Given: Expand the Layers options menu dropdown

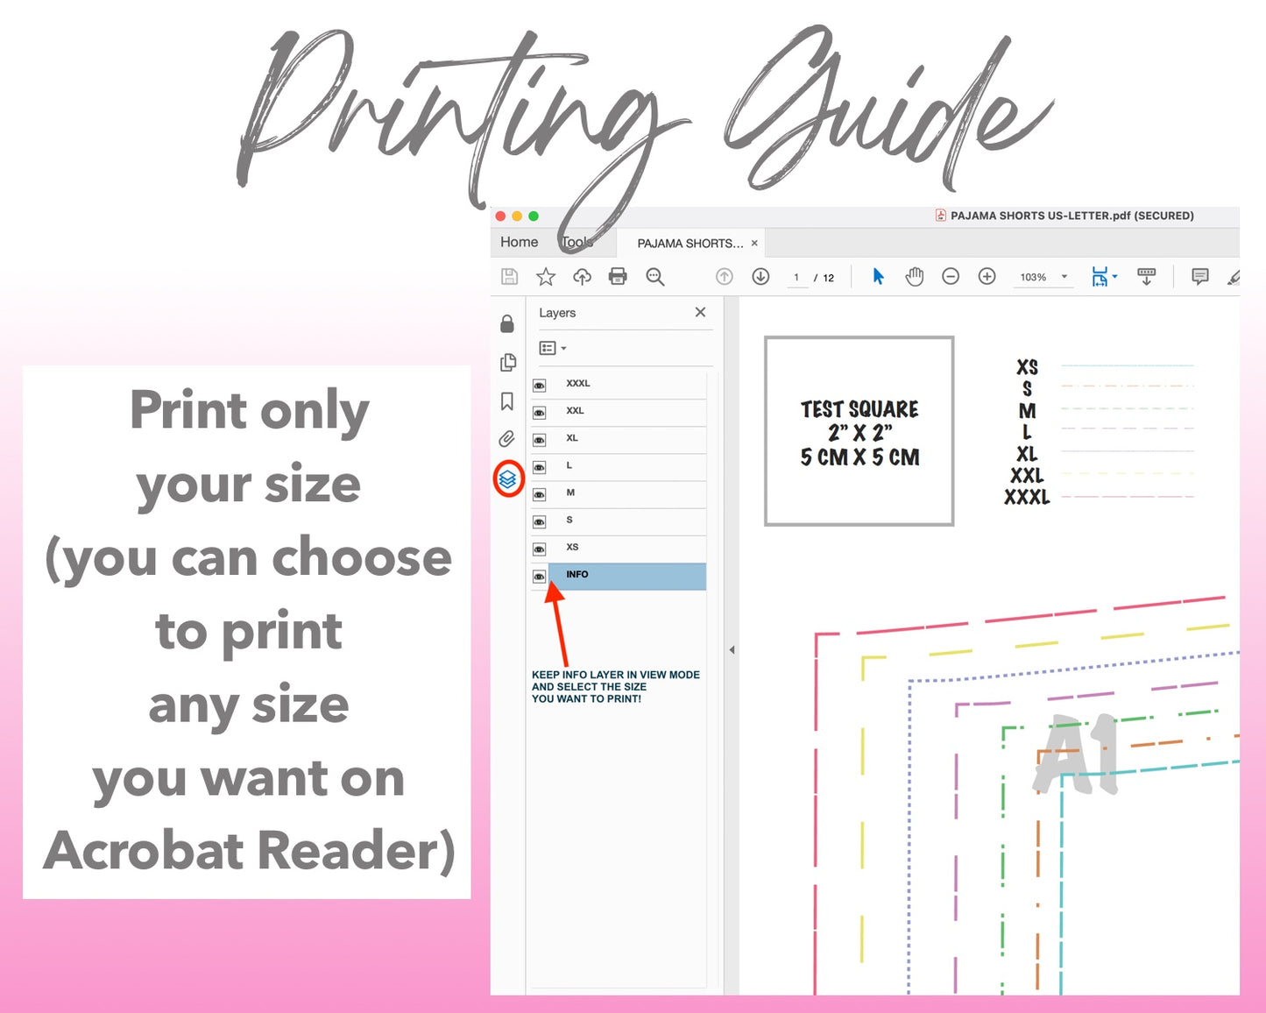Looking at the screenshot, I should 553,349.
